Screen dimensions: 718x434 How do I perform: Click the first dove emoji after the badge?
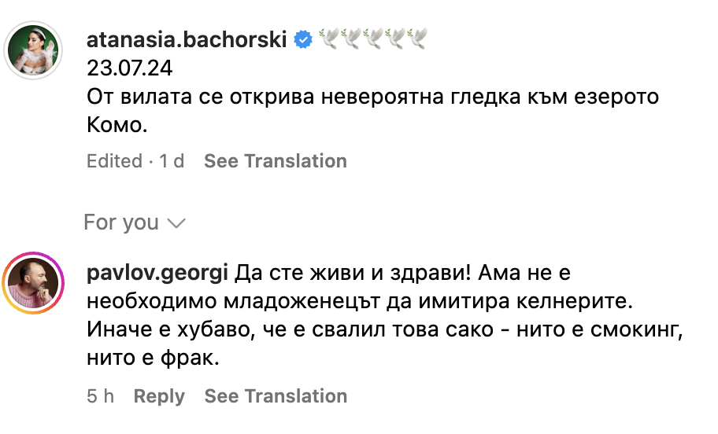point(328,39)
